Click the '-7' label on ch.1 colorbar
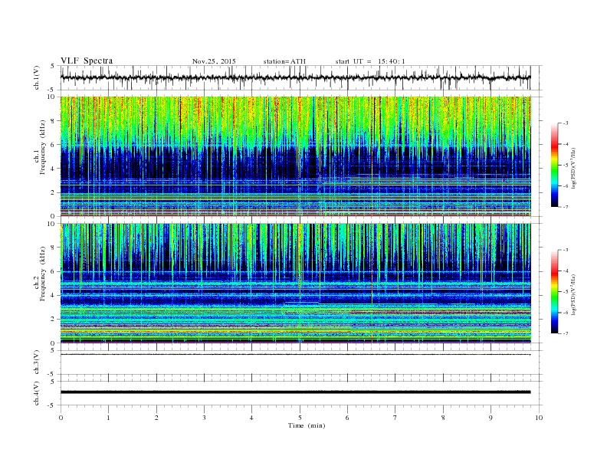Image resolution: width=607 pixels, height=469 pixels. [x=565, y=207]
